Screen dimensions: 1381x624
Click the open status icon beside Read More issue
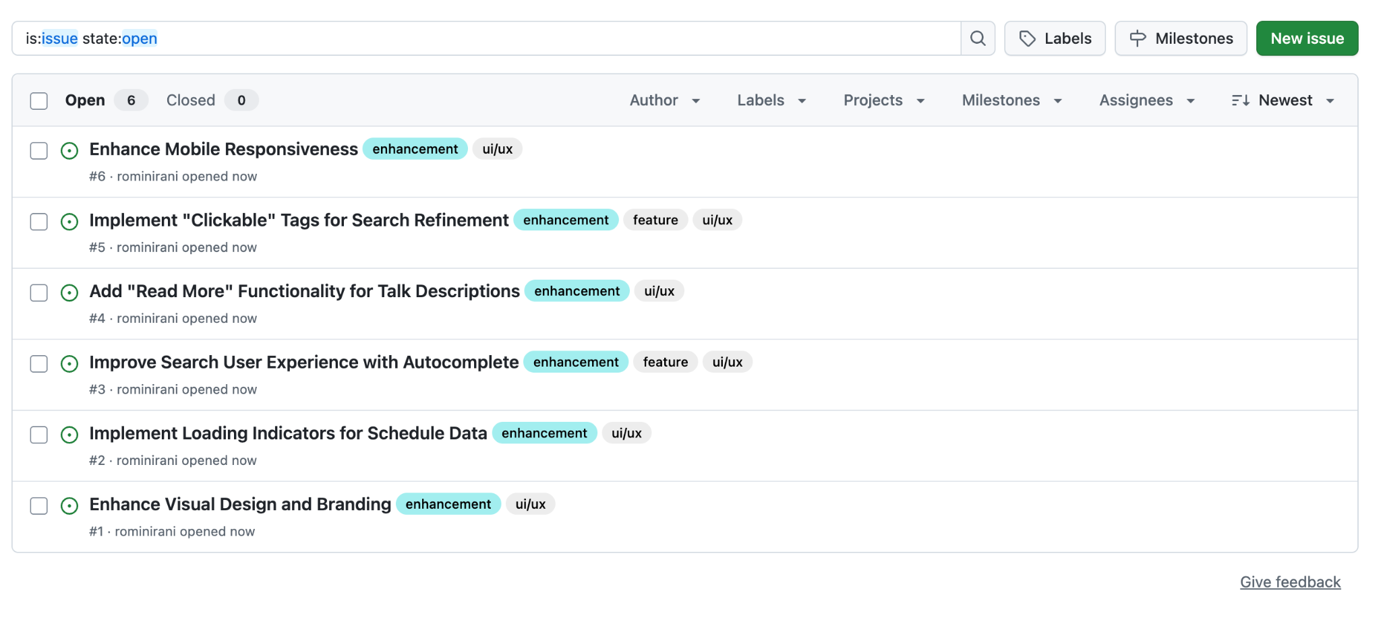[x=69, y=292]
